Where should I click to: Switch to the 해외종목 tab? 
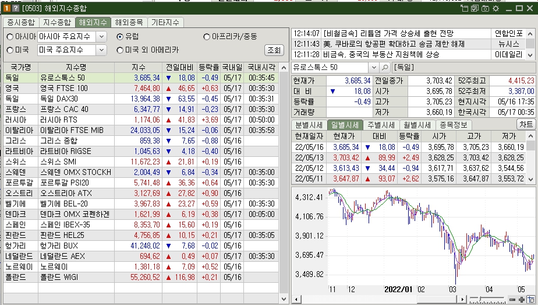(x=129, y=22)
